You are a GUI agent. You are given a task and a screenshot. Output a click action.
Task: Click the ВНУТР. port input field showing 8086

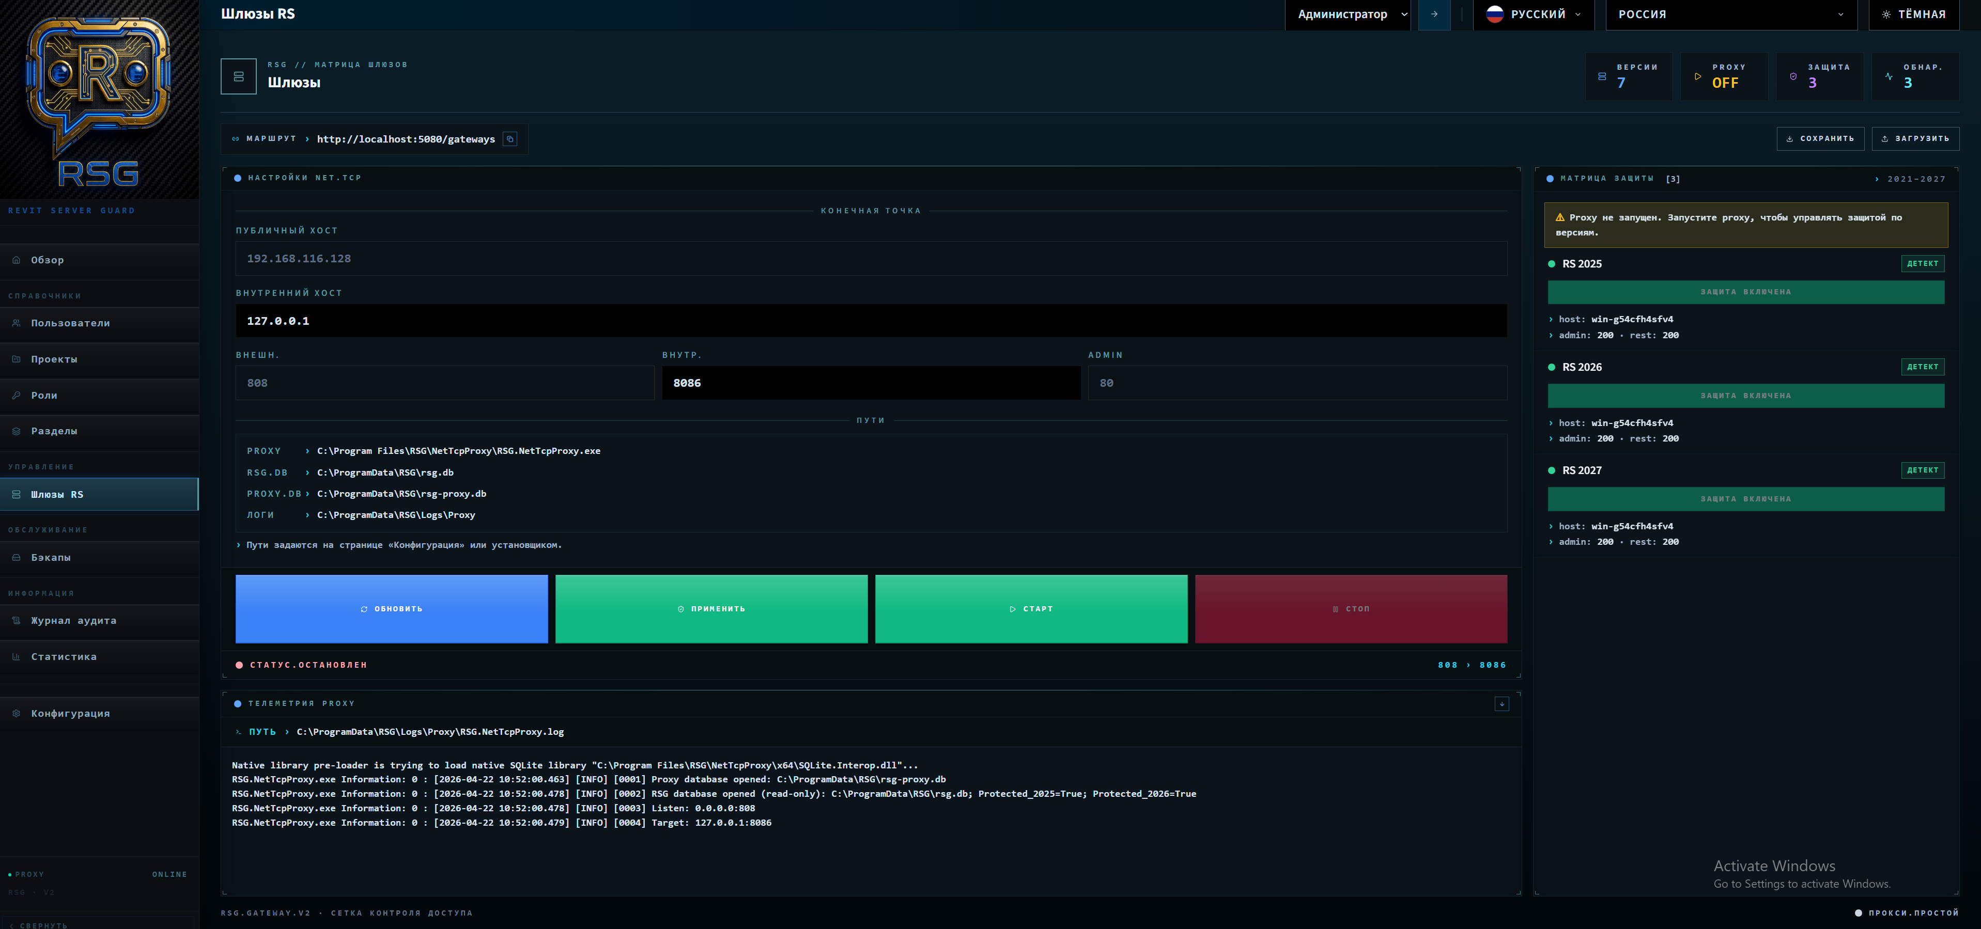point(871,383)
